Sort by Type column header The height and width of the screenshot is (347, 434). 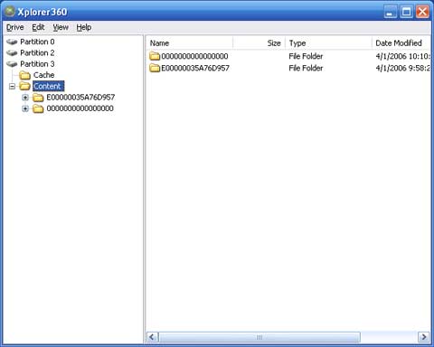(328, 43)
